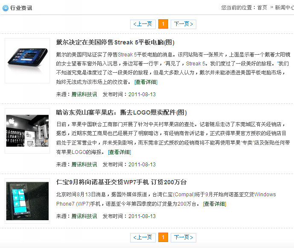Open headline 仁宝9月将向诺基亚交货WP7手机
The width and height of the screenshot is (294, 248).
(x=121, y=182)
